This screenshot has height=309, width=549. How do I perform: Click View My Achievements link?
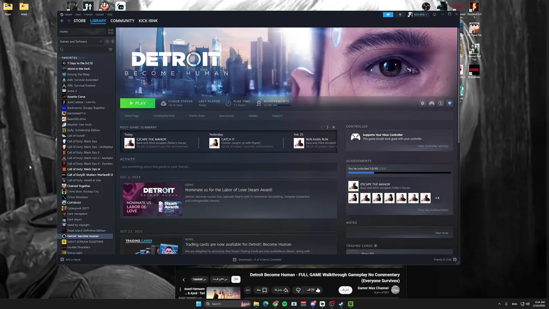pyautogui.click(x=433, y=210)
